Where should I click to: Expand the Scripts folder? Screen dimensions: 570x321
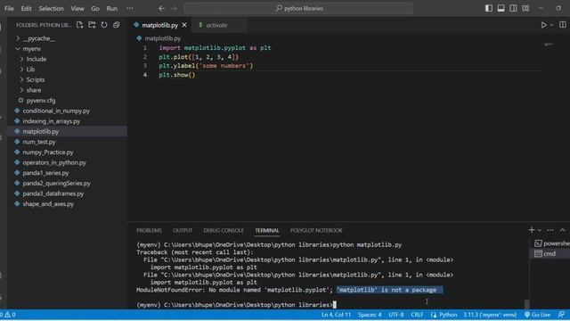point(36,79)
